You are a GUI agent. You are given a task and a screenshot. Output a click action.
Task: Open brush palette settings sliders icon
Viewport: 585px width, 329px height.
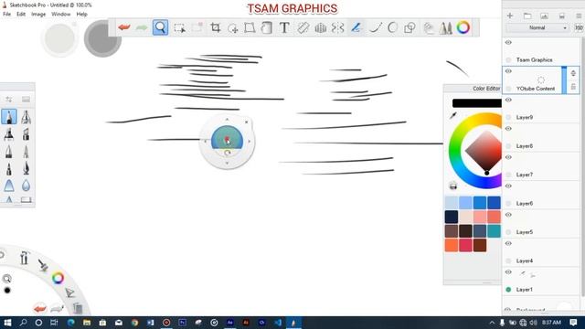(x=8, y=100)
